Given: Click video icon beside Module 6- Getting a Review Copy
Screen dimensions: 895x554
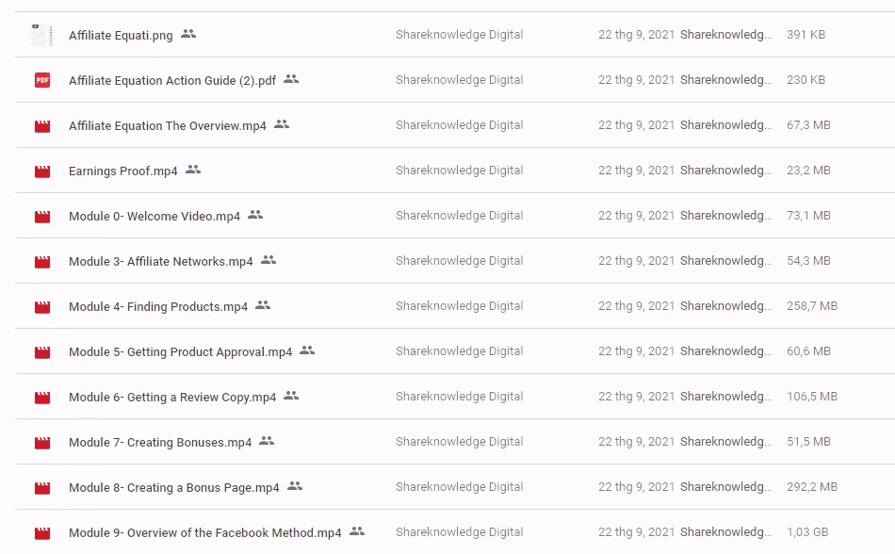Looking at the screenshot, I should click(x=41, y=398).
